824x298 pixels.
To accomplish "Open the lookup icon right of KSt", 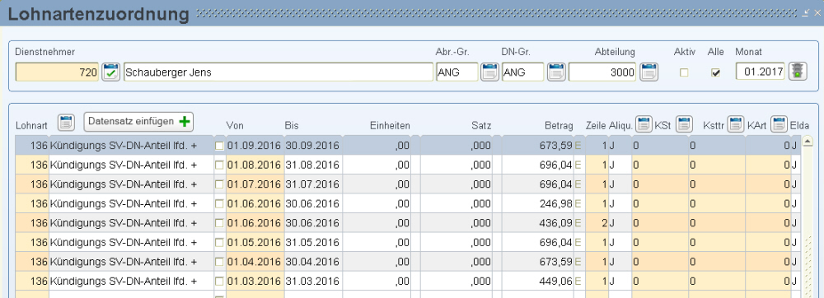I will click(683, 123).
